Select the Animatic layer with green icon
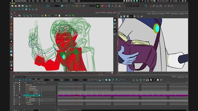 click(x=33, y=101)
